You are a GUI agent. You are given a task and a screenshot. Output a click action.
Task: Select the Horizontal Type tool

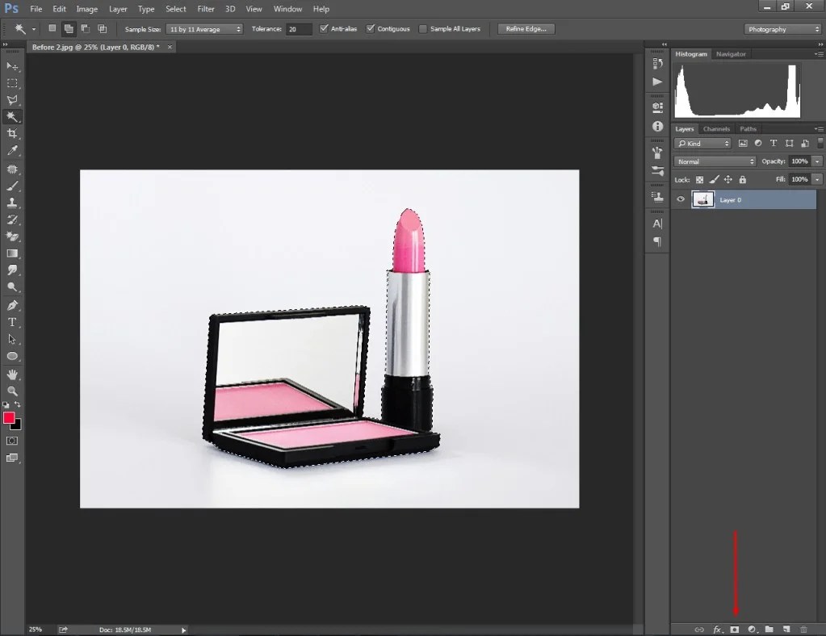(x=12, y=322)
